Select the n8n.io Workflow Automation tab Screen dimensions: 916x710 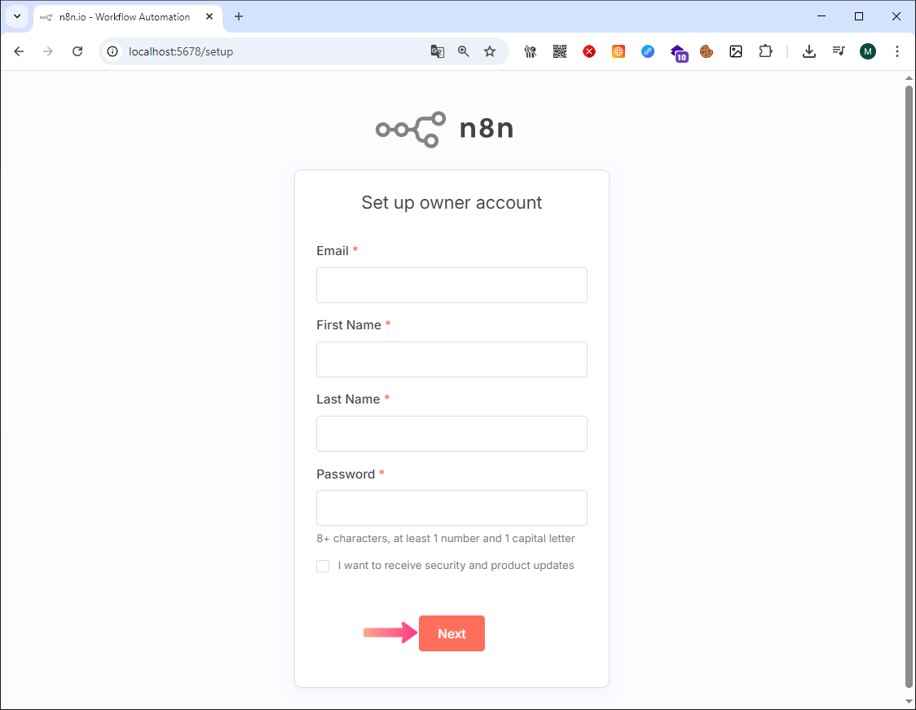tap(125, 17)
